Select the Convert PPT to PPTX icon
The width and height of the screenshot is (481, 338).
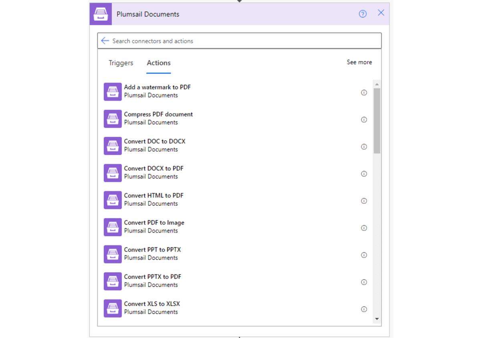[112, 254]
